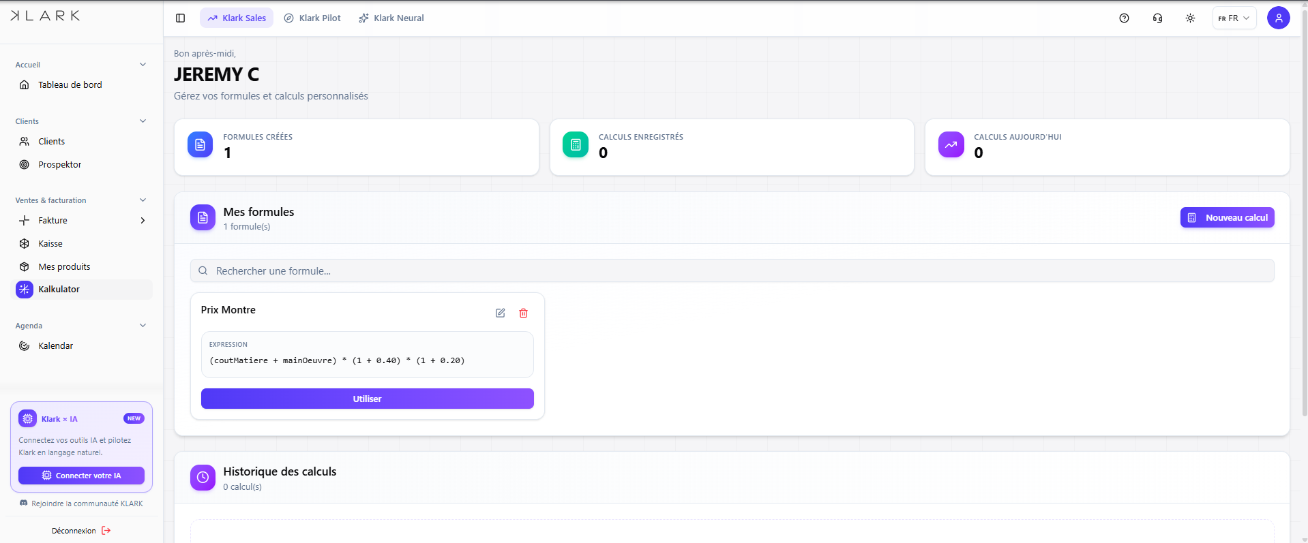Screen dimensions: 1308x543
Task: Toggle the sidebar panel icon
Action: click(180, 18)
